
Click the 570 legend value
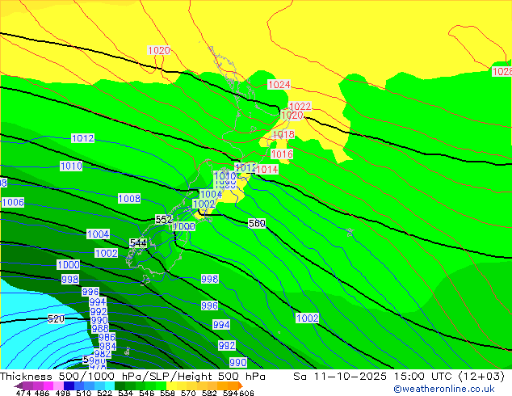pyautogui.click(x=188, y=393)
